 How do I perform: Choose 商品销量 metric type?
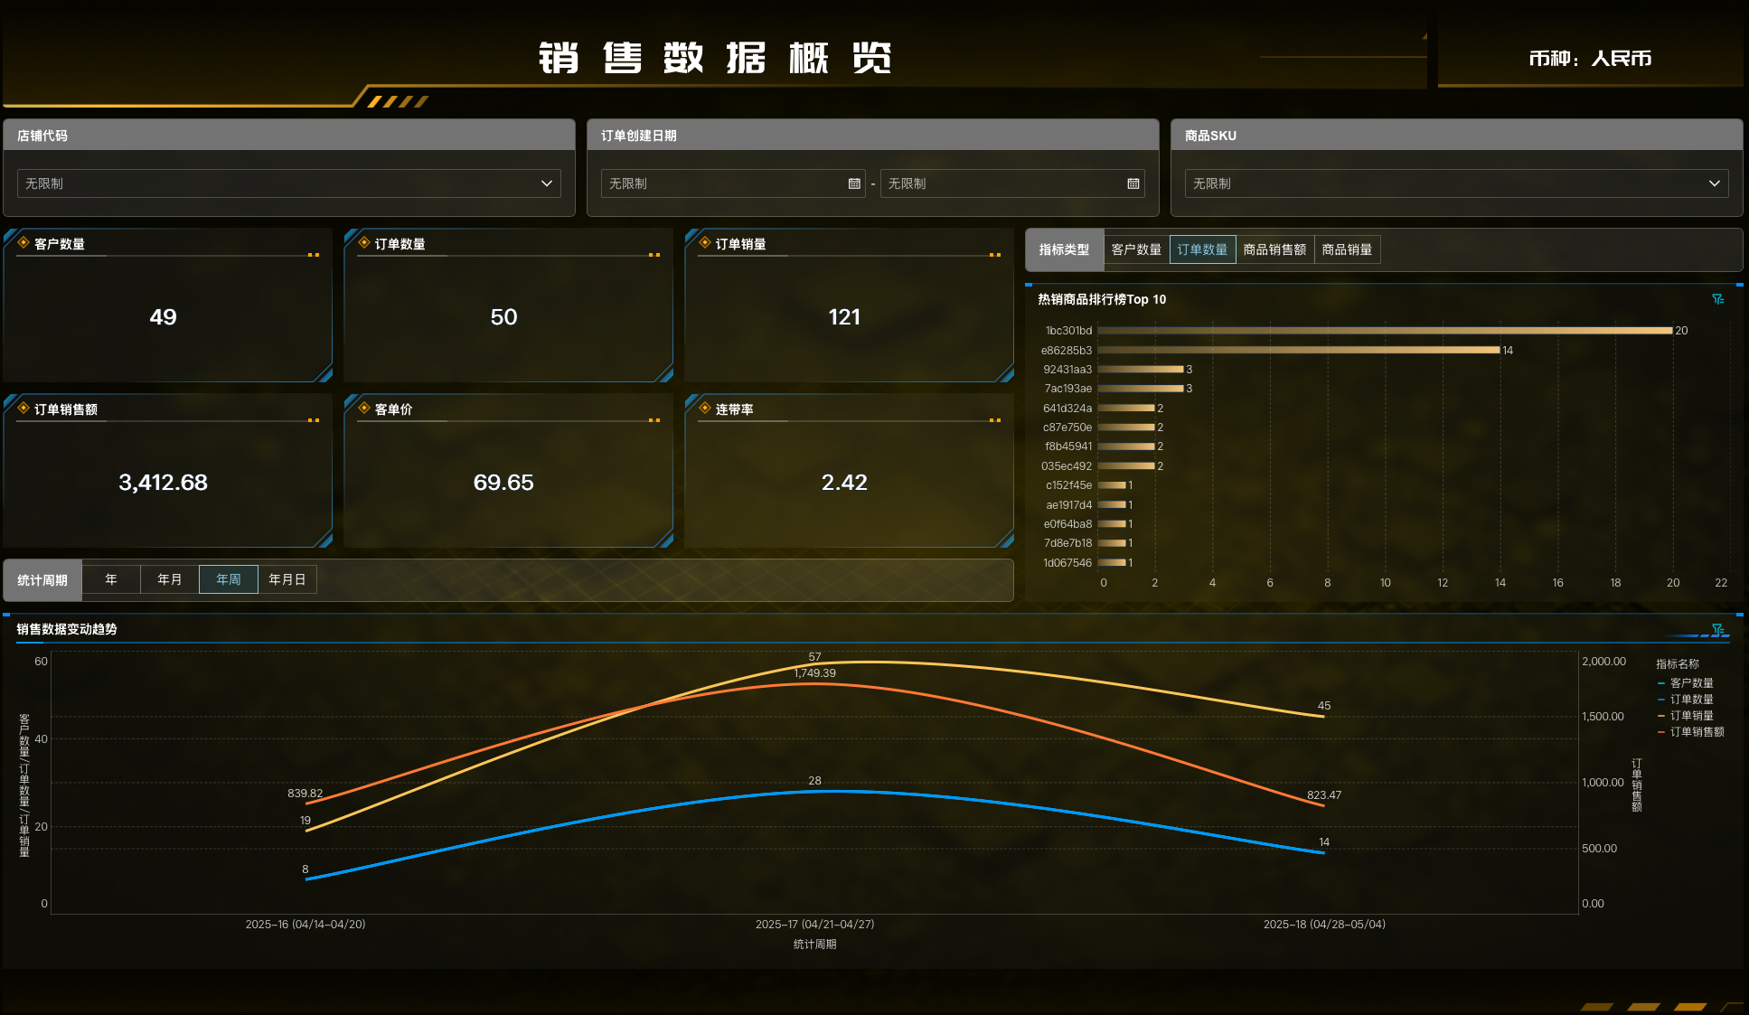(1347, 249)
